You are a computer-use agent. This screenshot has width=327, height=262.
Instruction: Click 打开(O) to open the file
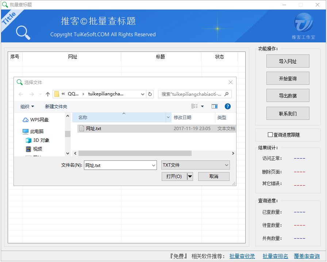point(174,176)
